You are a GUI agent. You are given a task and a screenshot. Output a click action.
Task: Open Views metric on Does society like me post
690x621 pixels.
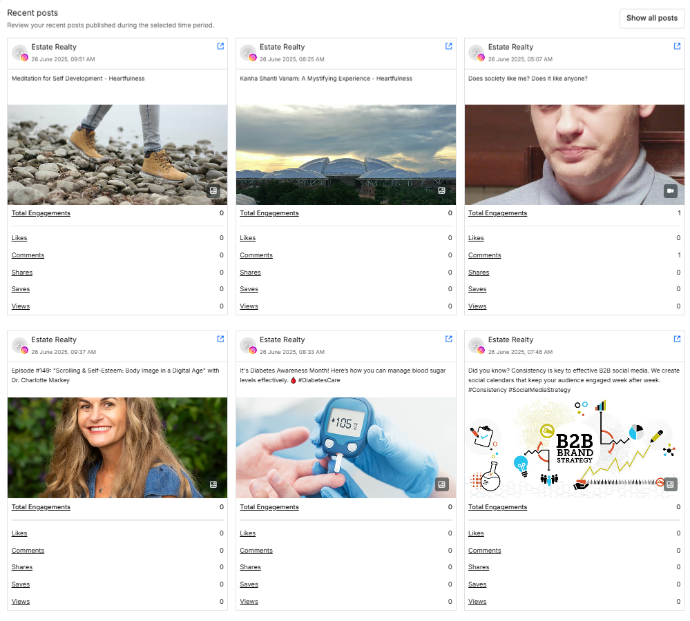pyautogui.click(x=477, y=306)
